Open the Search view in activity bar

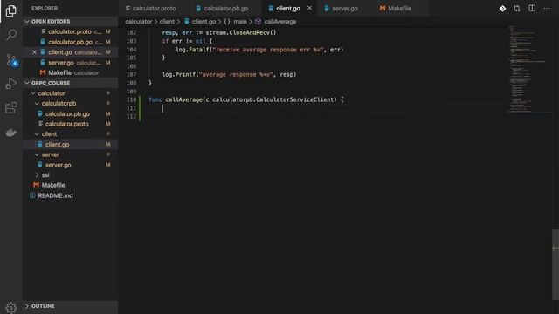[x=11, y=35]
